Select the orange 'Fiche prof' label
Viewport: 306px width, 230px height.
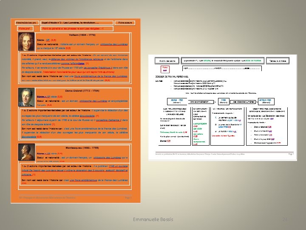[x=25, y=29]
